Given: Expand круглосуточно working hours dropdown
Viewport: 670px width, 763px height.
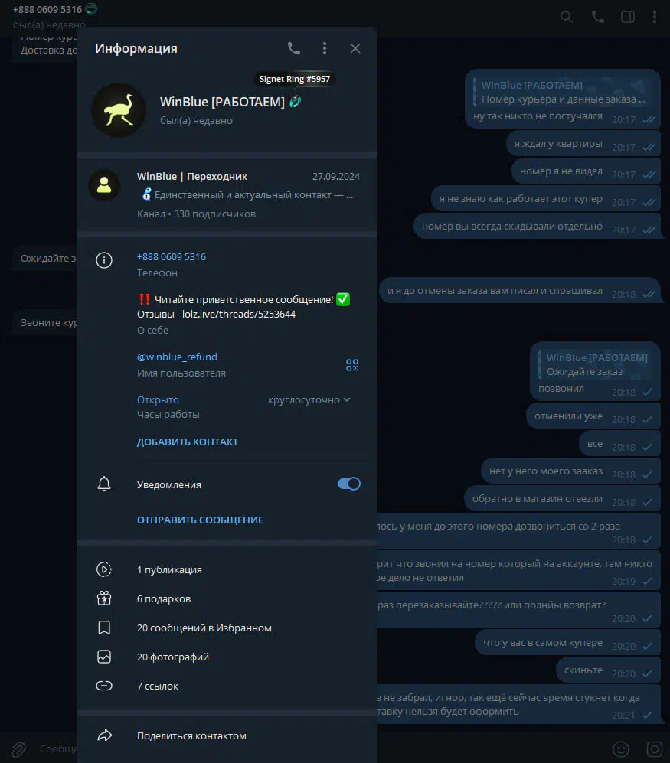Looking at the screenshot, I should pos(309,400).
